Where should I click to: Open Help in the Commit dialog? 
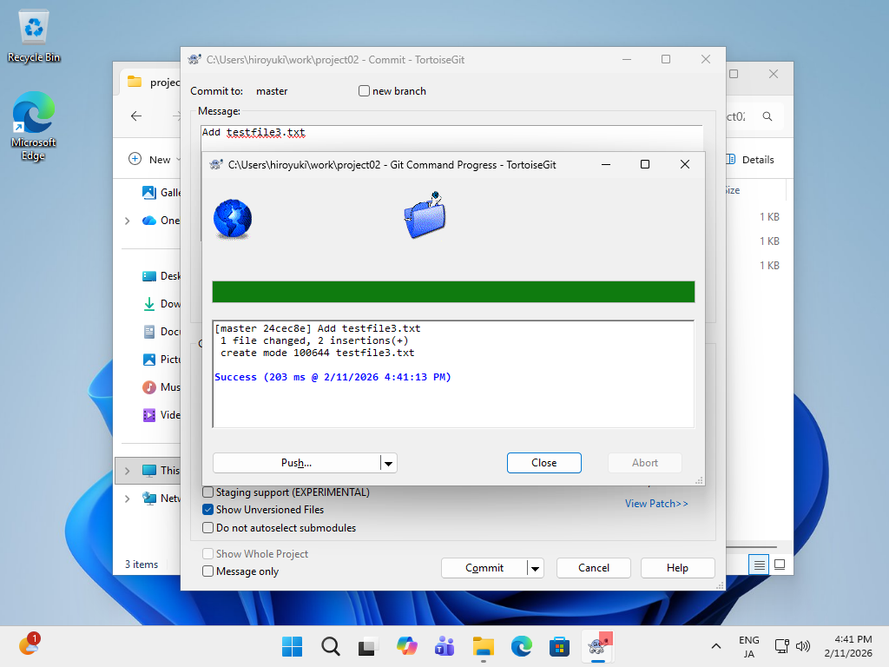tap(677, 568)
